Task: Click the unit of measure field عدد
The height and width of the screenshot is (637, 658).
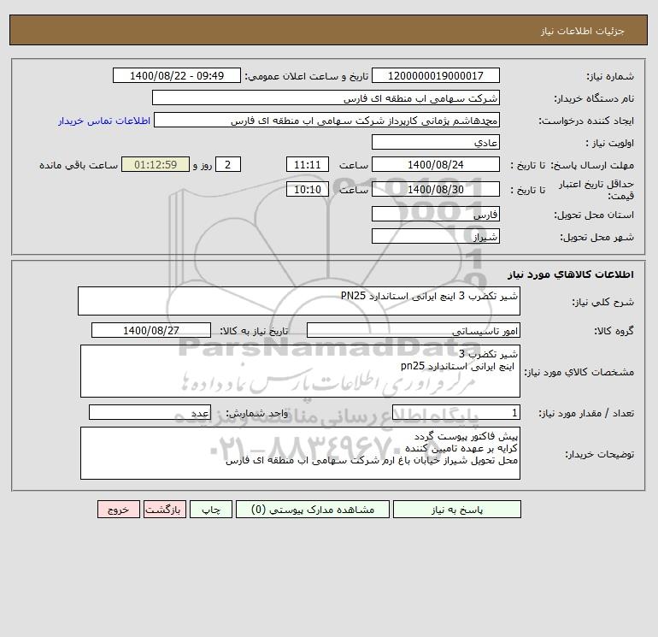Action: (x=150, y=413)
